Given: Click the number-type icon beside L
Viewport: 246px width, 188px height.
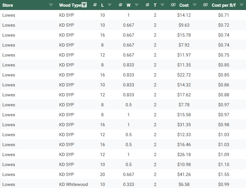Looking at the screenshot, I should click(x=95, y=5).
